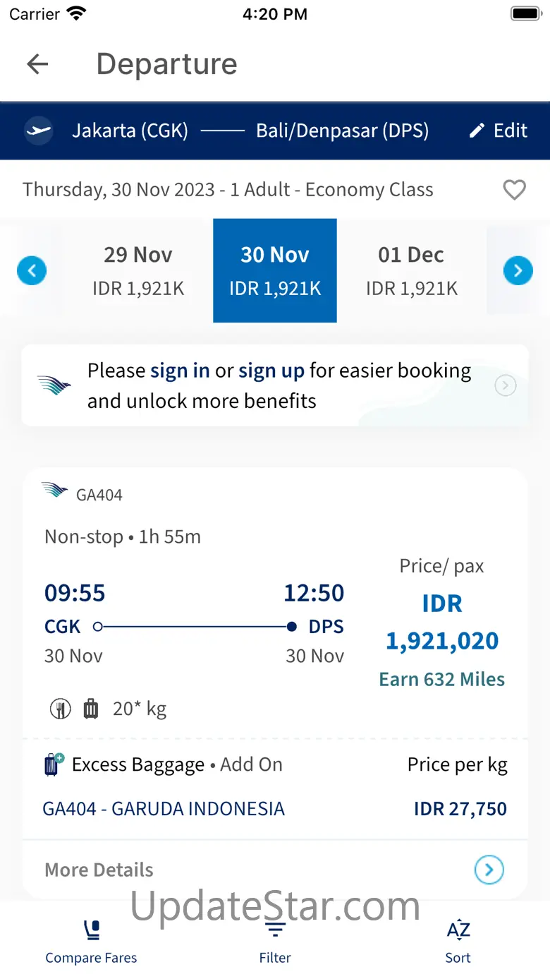Click the pencil Edit icon
550x979 pixels.
[477, 131]
